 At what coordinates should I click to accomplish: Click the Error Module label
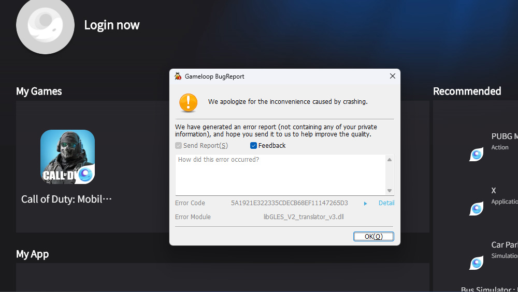pyautogui.click(x=193, y=217)
